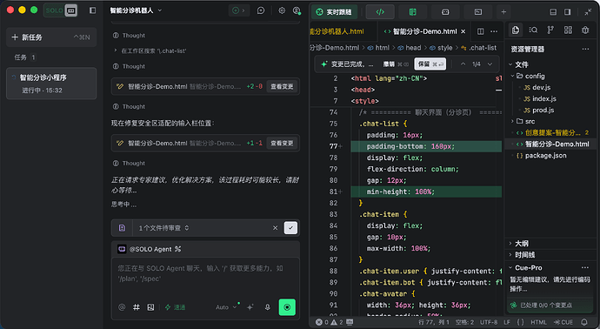Switch to the code editor view tab
Image resolution: width=600 pixels, height=329 pixels.
click(x=380, y=12)
